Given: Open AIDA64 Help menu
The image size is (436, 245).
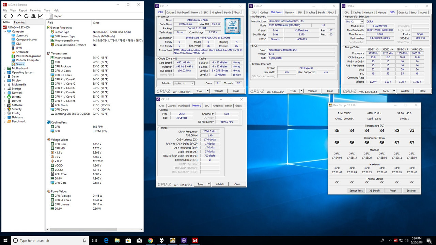Looking at the screenshot, I should tap(56, 10).
